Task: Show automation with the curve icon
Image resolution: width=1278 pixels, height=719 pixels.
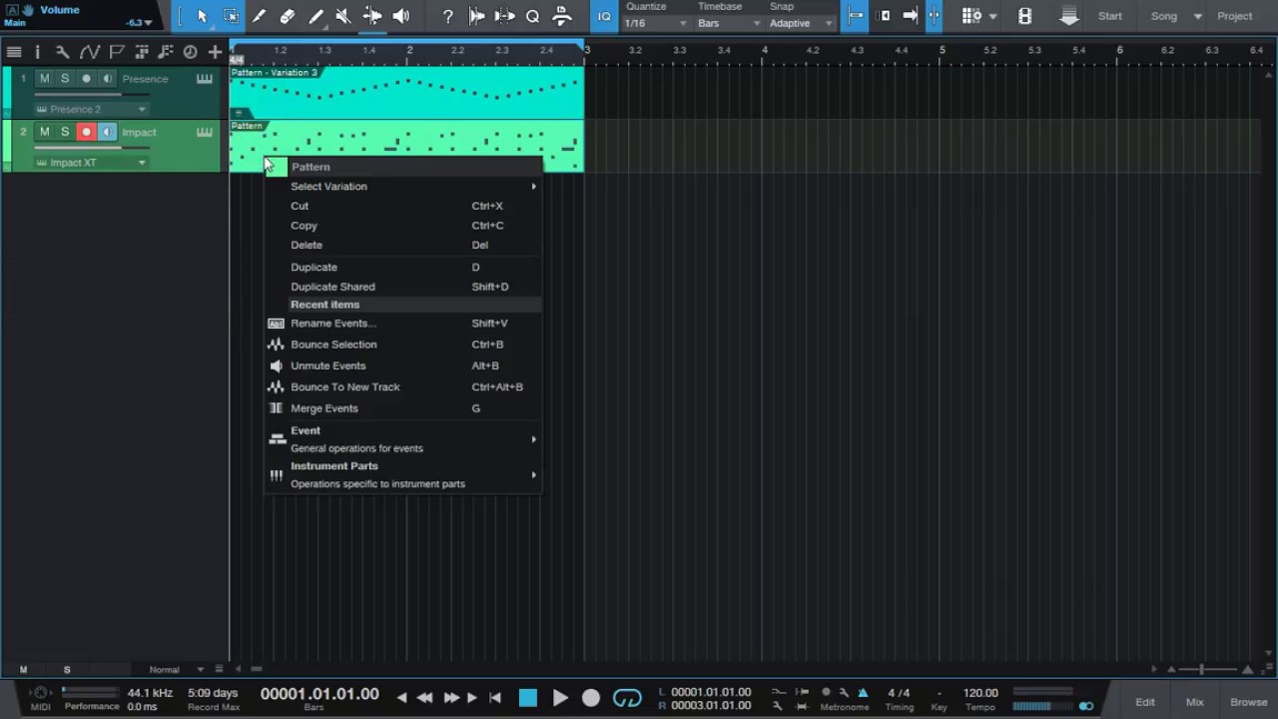Action: tap(89, 52)
